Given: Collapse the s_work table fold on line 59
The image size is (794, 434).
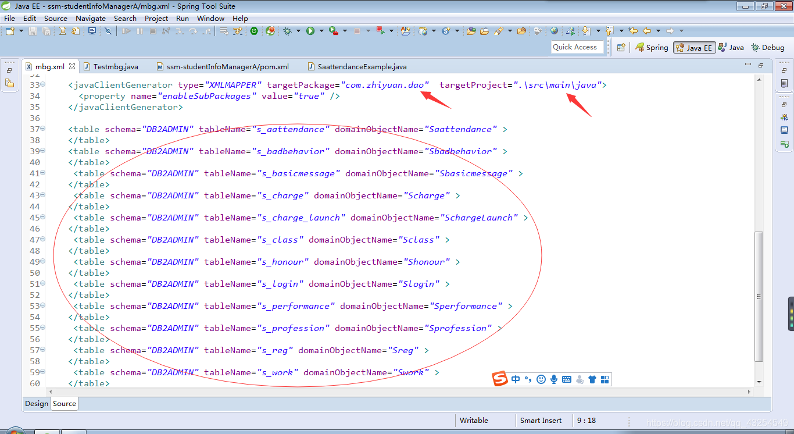Looking at the screenshot, I should pos(43,372).
